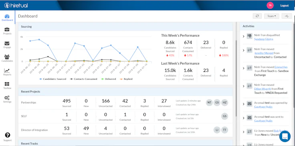The width and height of the screenshot is (295, 146).
Task: Click the 166 Uncontacted count for Partnerships
Action: click(105, 101)
